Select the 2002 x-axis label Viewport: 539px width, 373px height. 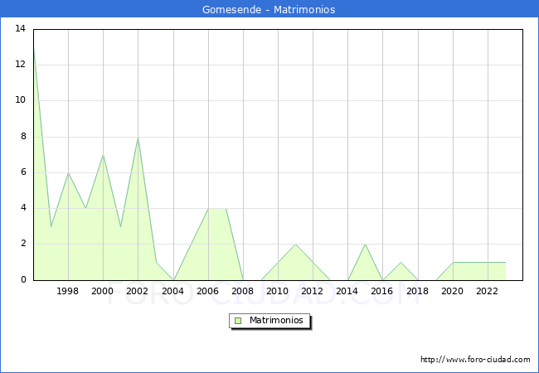point(138,291)
